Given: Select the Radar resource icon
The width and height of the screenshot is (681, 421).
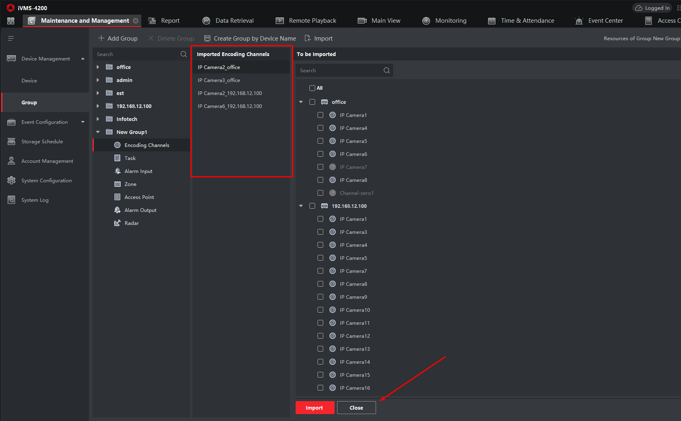Looking at the screenshot, I should 117,223.
